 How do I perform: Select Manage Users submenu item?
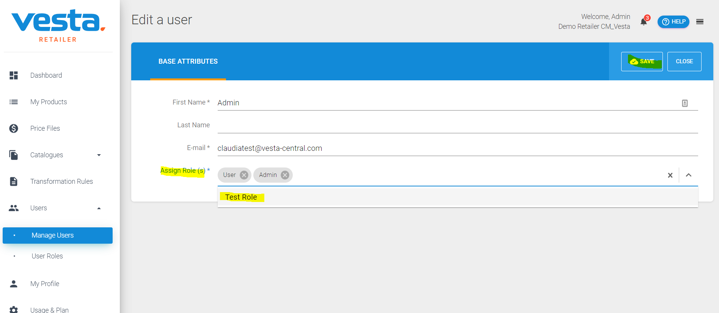[58, 235]
